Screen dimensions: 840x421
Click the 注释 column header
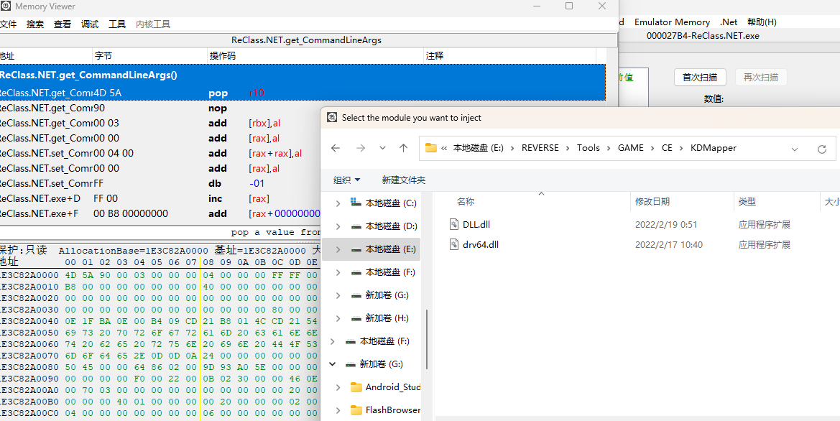509,56
